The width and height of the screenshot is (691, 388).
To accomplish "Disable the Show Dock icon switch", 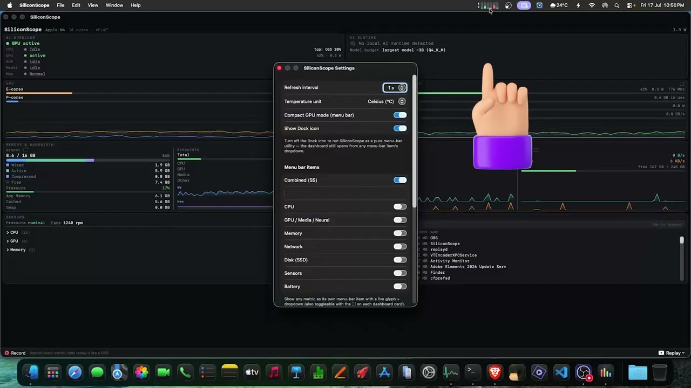I will (x=400, y=128).
